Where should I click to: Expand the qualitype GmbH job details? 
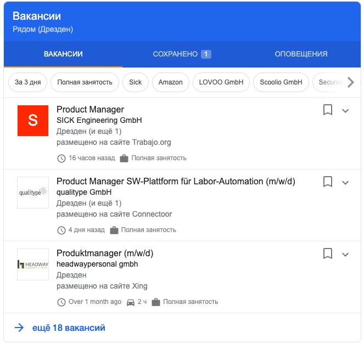tap(345, 182)
